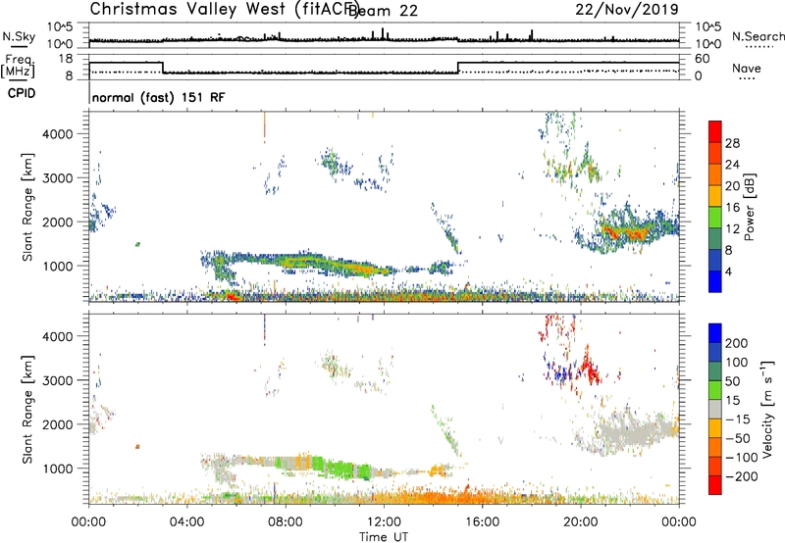Click the gray segment of the Velocity color bar

(x=715, y=409)
